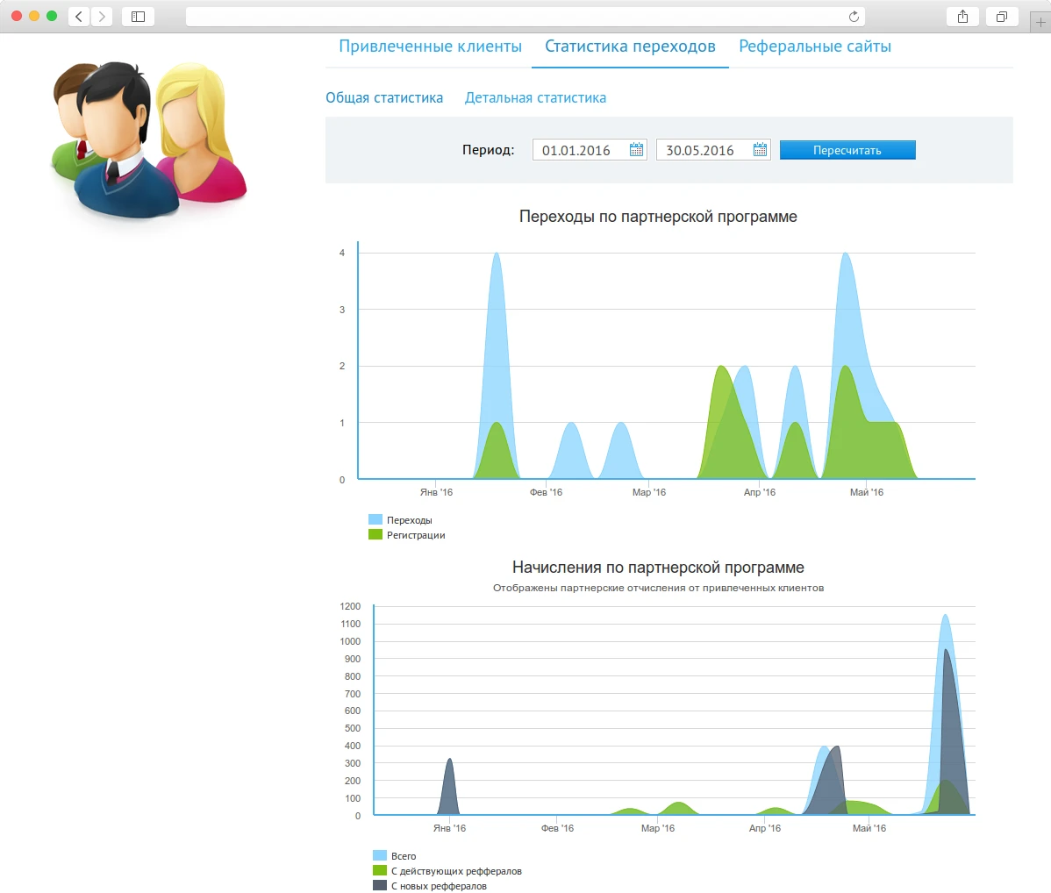The image size is (1051, 893).
Task: Hide the С новых реффералов series
Action: tap(439, 886)
